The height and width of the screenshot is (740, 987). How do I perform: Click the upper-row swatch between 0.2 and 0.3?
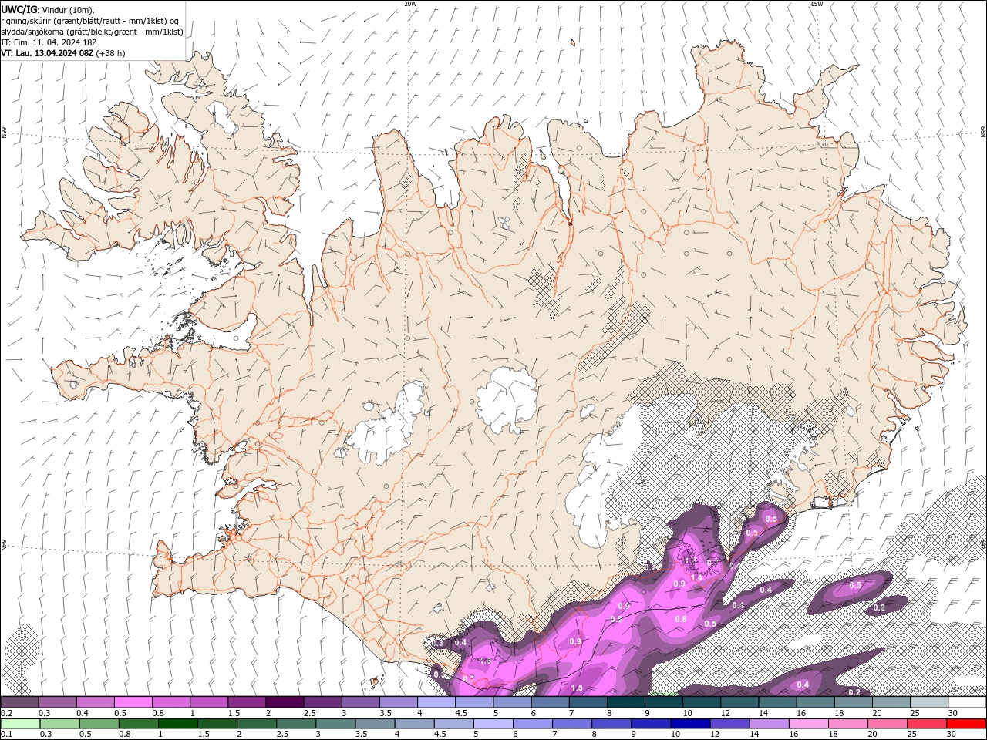pyautogui.click(x=19, y=702)
